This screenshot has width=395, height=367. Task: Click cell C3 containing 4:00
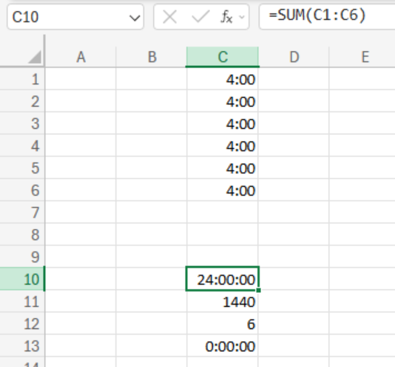coord(223,124)
